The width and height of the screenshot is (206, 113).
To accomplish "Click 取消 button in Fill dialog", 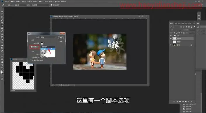I will coord(61,42).
